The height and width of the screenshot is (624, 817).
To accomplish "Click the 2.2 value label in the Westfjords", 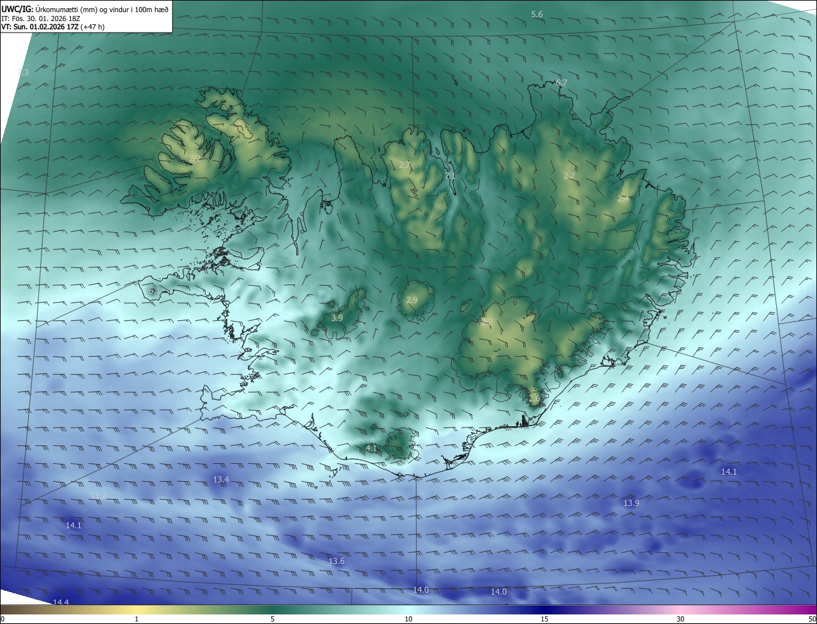I will (x=195, y=158).
